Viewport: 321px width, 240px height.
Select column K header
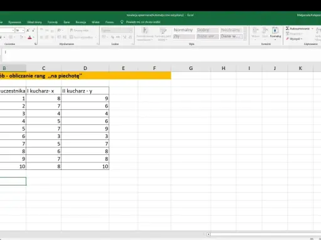tap(300, 68)
